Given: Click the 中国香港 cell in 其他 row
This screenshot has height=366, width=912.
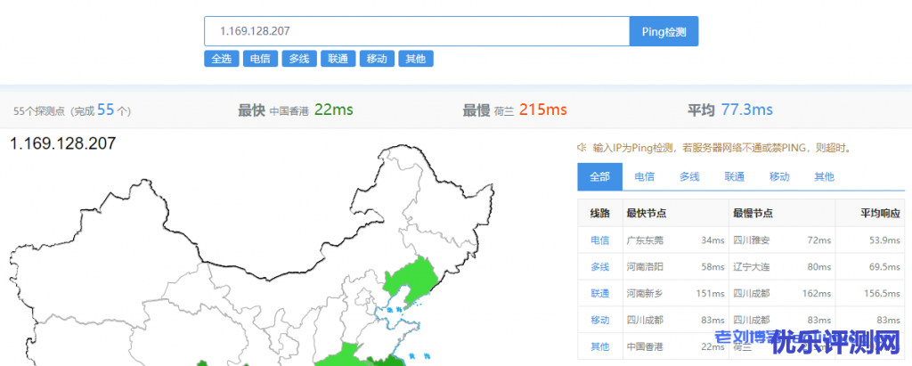Looking at the screenshot, I should tap(645, 346).
